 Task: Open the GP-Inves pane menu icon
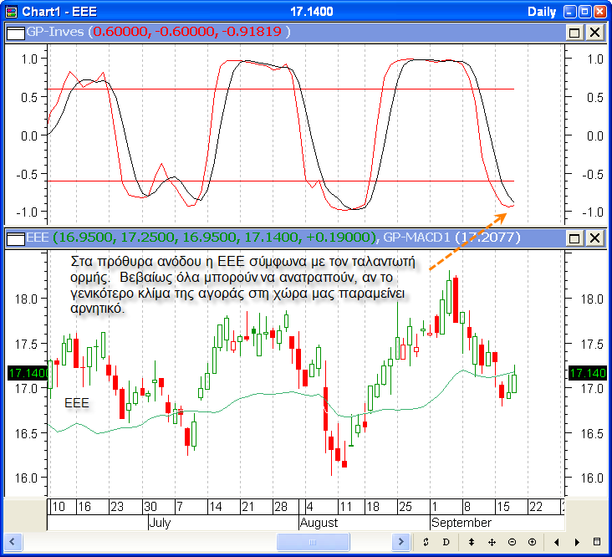click(x=15, y=32)
